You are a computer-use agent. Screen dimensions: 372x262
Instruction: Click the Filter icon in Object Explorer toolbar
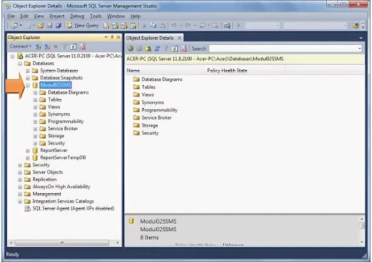pos(65,47)
